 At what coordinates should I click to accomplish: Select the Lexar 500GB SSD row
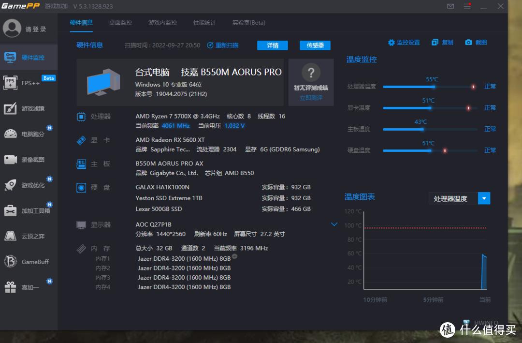pos(223,209)
